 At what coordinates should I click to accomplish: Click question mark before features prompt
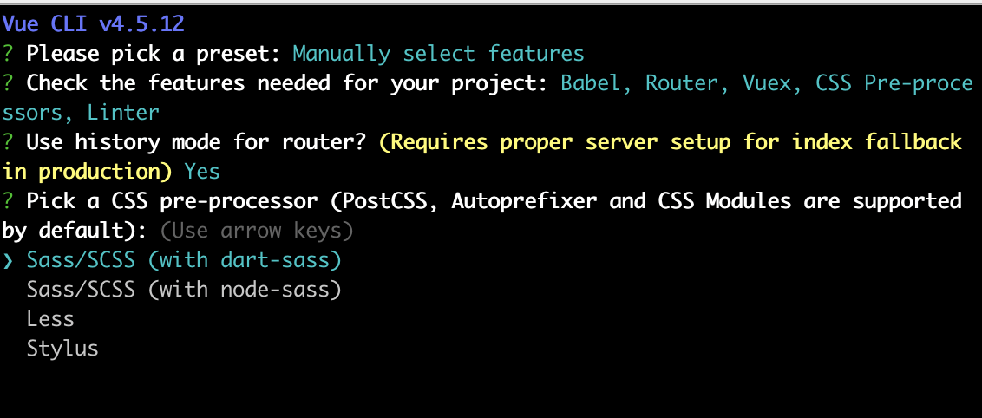[x=8, y=83]
